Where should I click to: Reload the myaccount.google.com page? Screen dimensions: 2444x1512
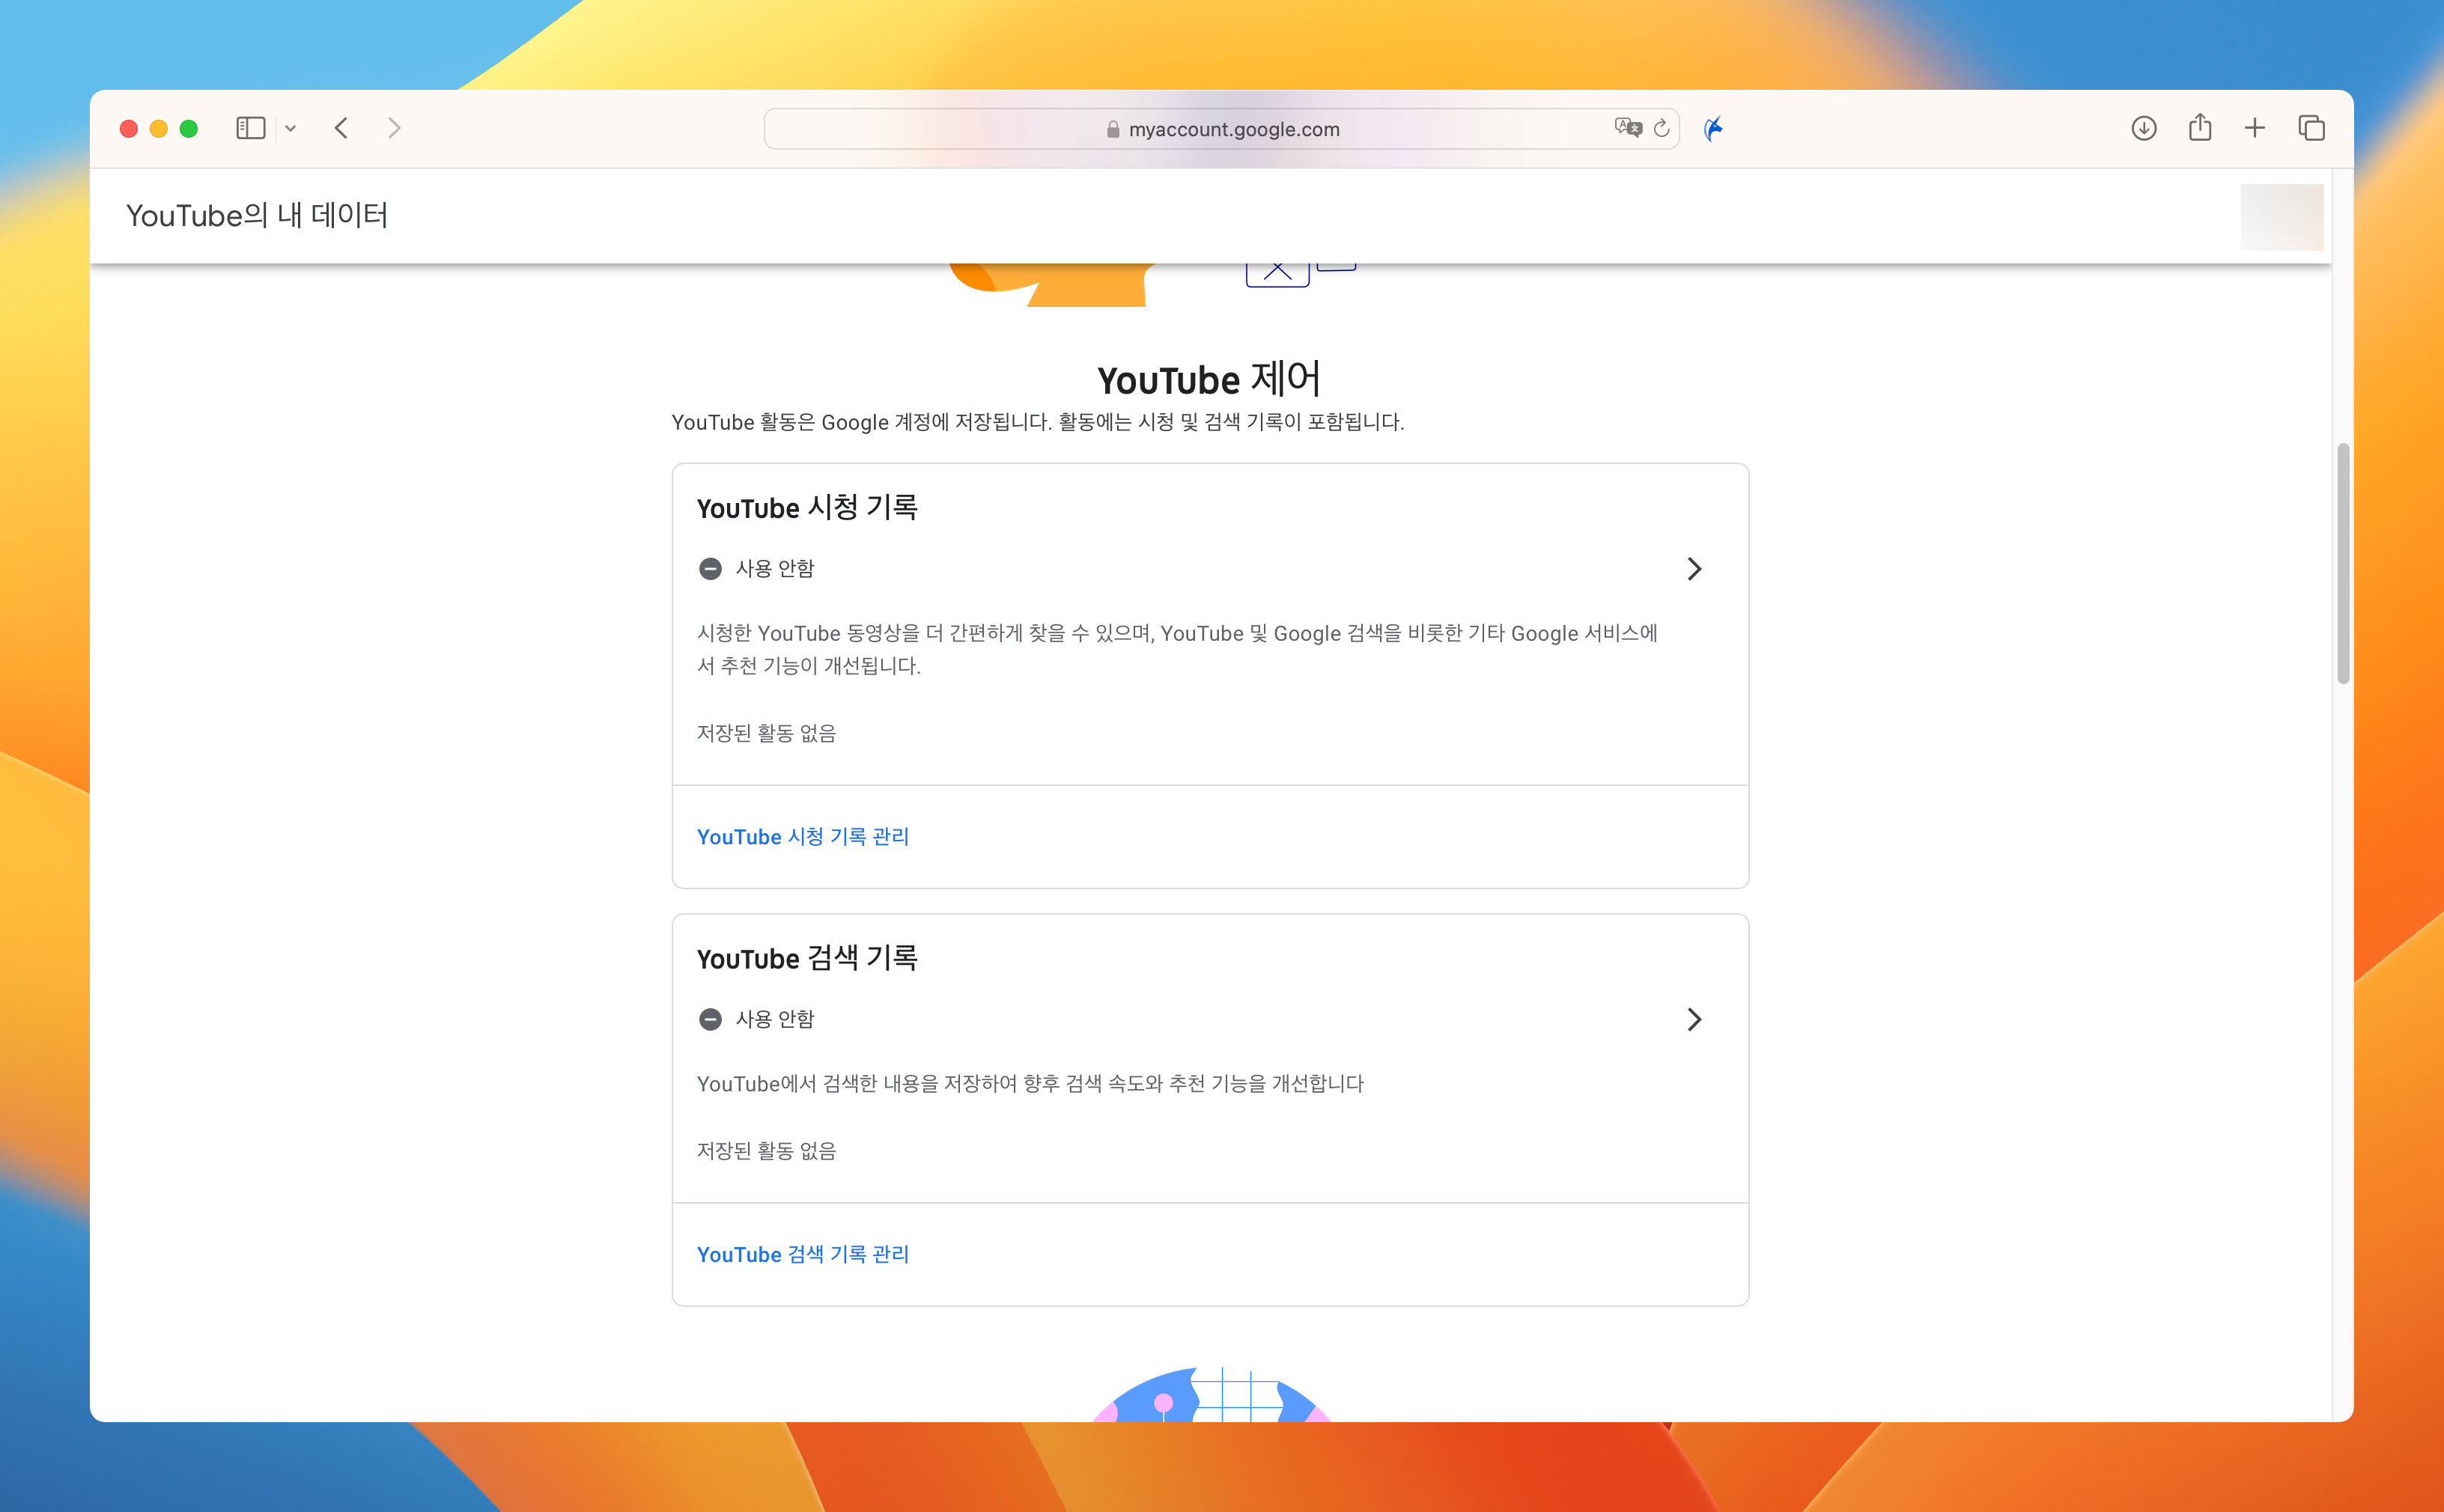[1662, 128]
